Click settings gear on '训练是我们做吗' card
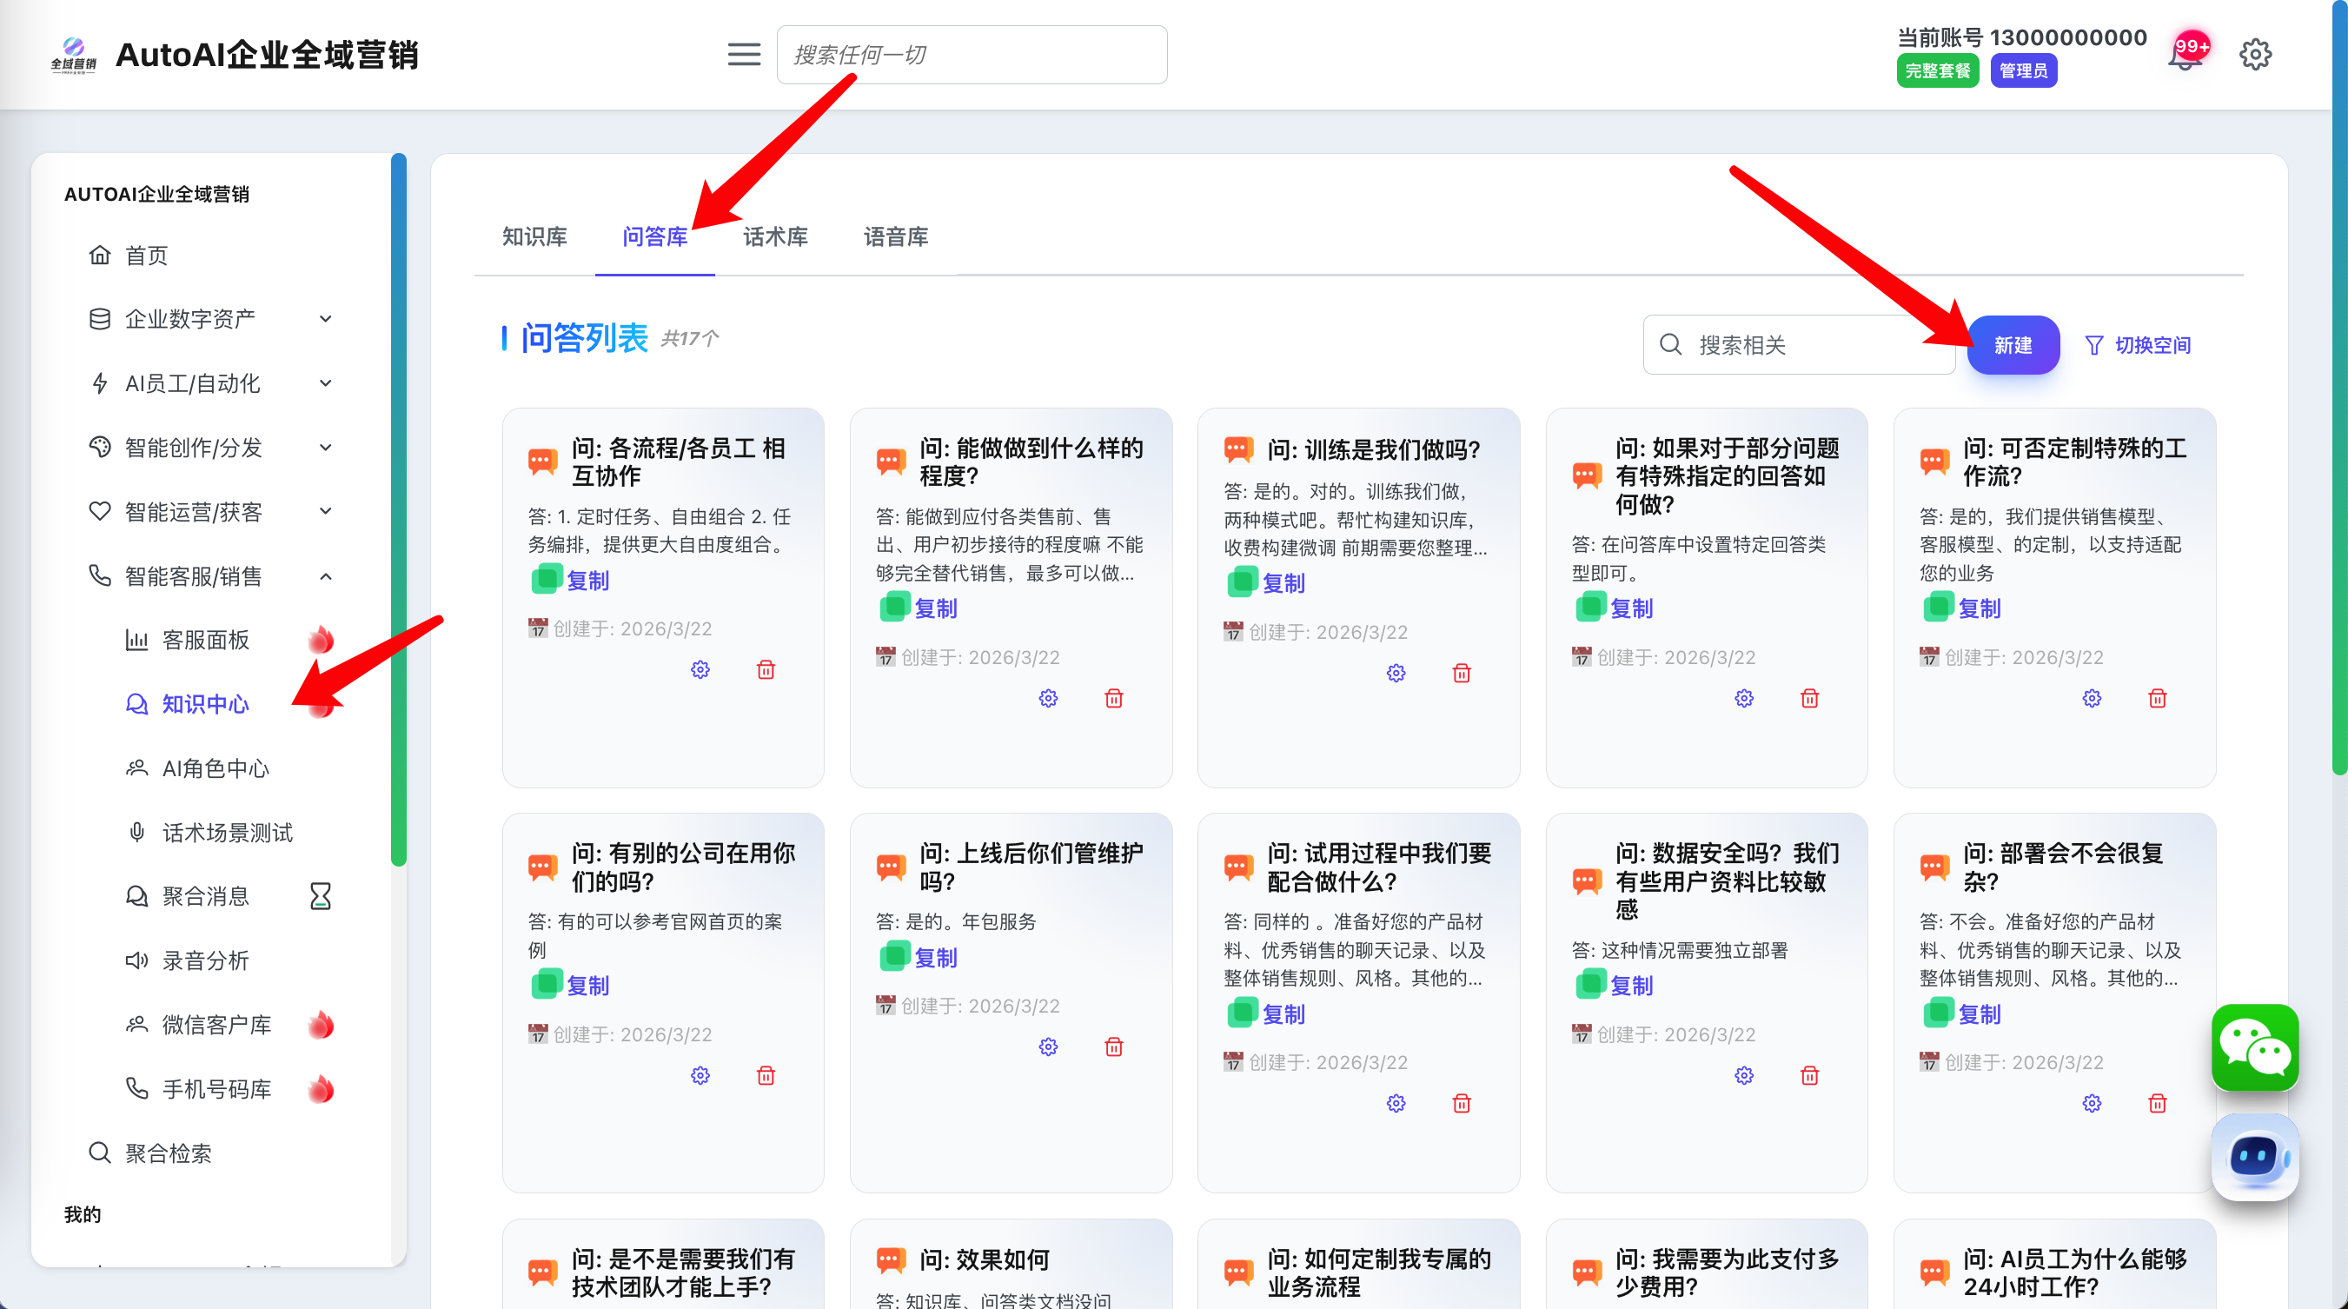Viewport: 2348px width, 1309px height. click(1396, 673)
